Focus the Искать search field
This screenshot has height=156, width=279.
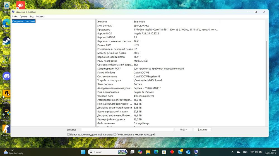128,130
